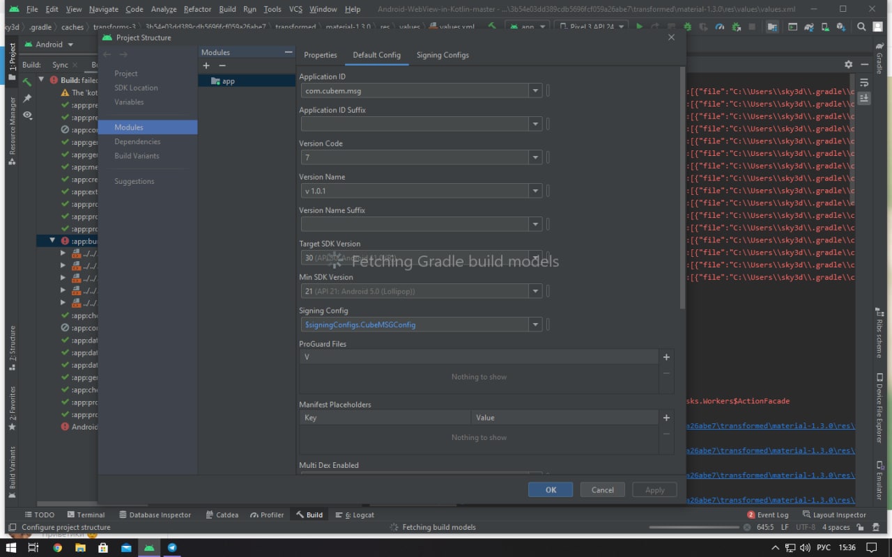Screen dimensions: 892x557
Task: Open the Analyze menu
Action: 164,9
